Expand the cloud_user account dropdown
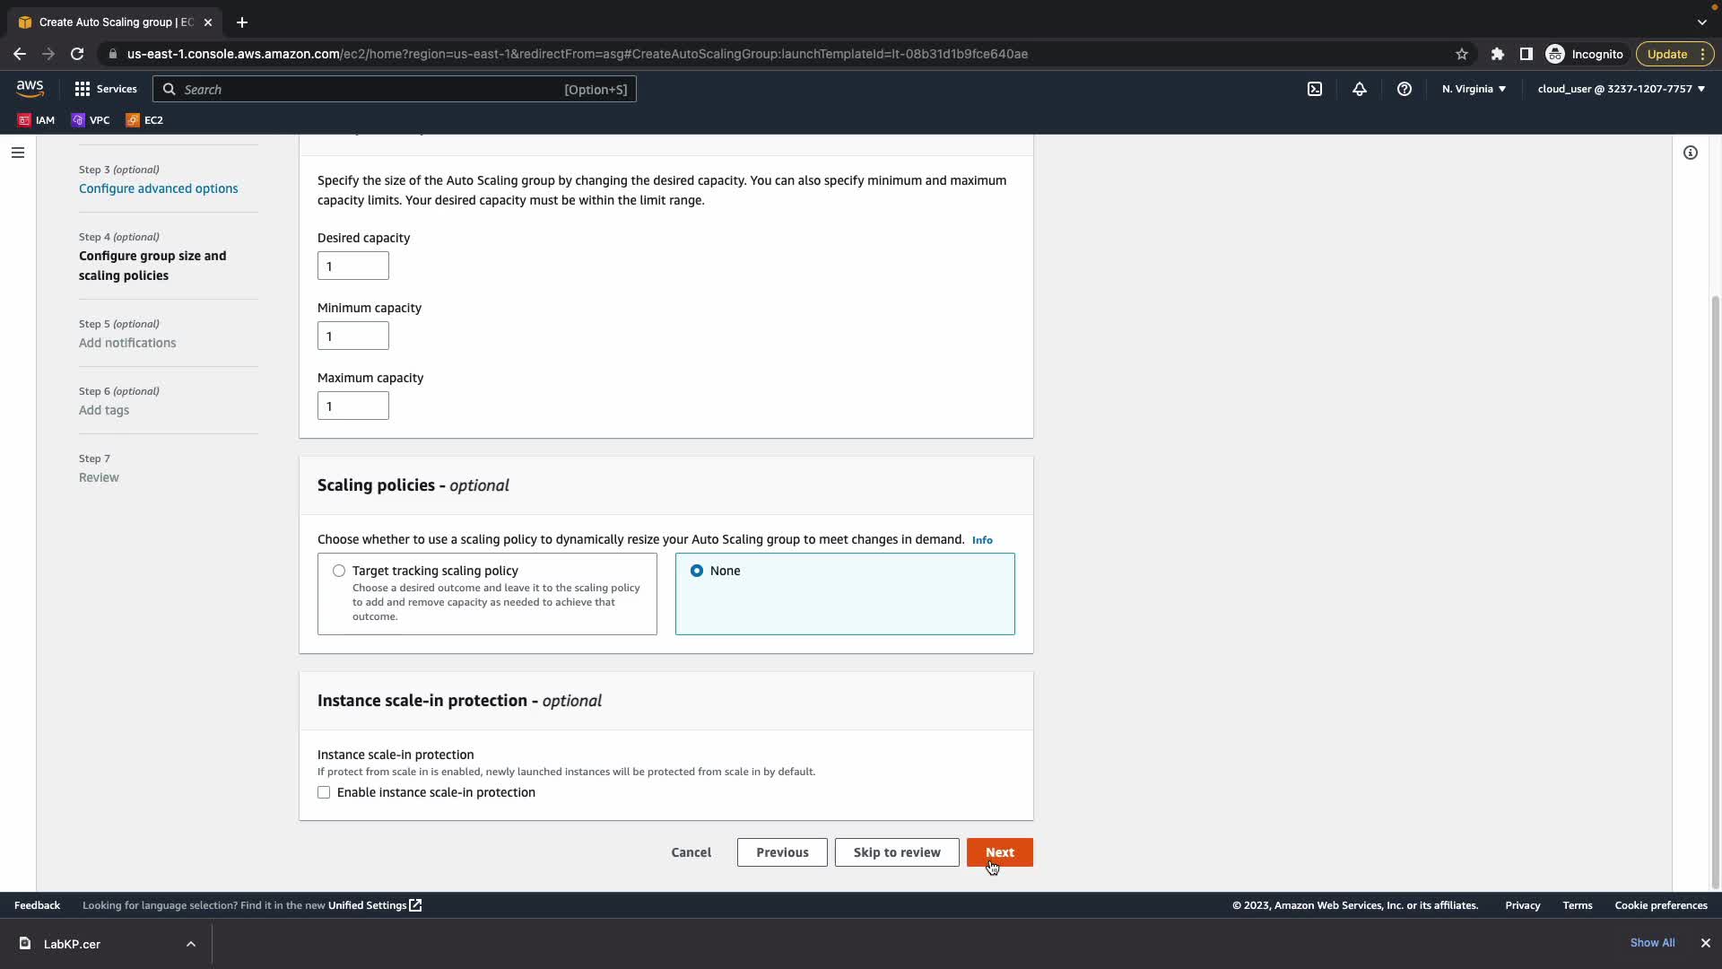The height and width of the screenshot is (969, 1722). tap(1621, 89)
